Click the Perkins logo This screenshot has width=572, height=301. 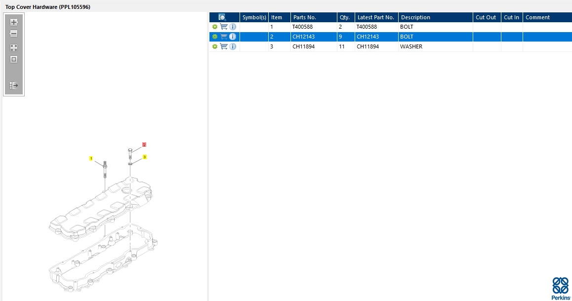[561, 289]
